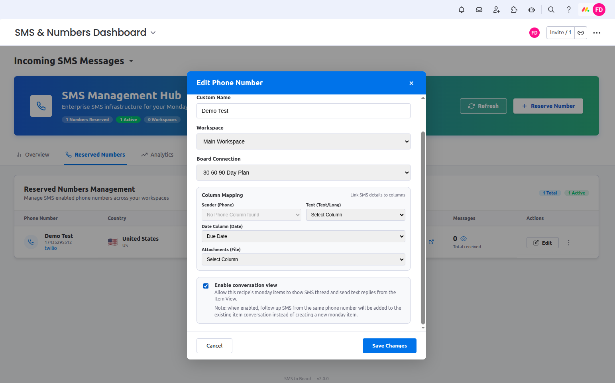Switch to Analytics tab
The width and height of the screenshot is (615, 383).
157,155
